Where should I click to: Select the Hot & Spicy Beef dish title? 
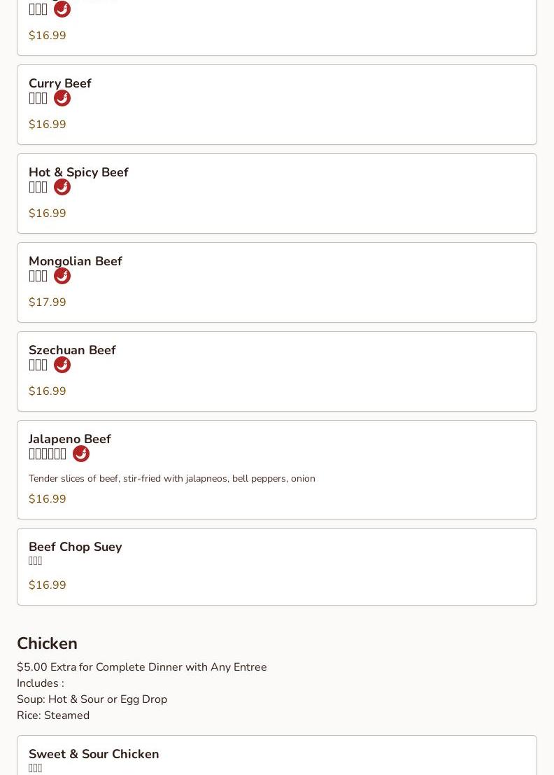point(78,172)
